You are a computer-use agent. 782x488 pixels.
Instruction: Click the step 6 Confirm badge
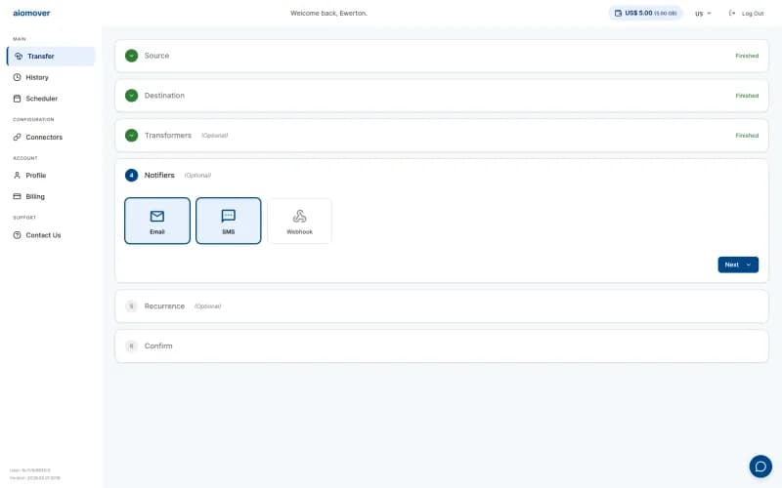(132, 346)
